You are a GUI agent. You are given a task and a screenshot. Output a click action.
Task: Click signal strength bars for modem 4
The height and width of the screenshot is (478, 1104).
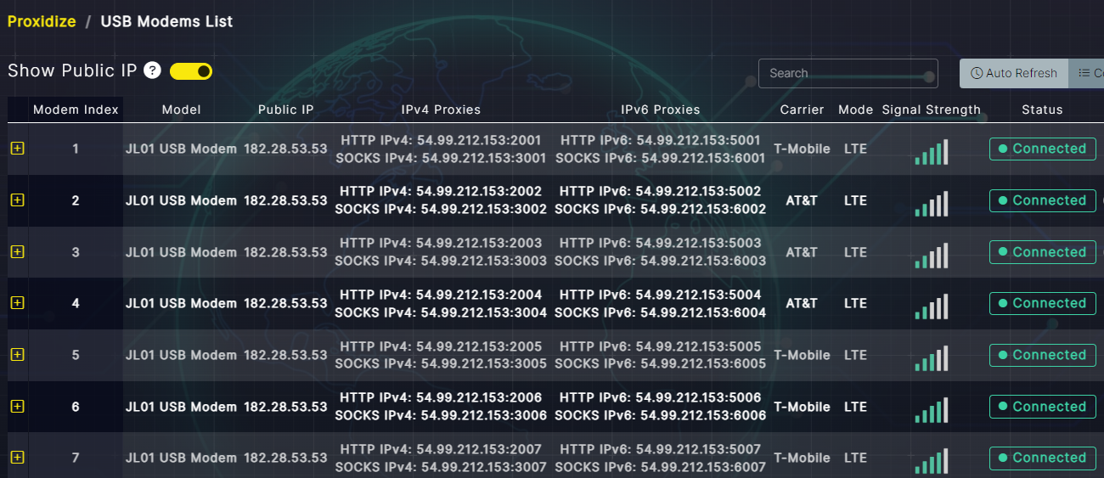coord(932,306)
